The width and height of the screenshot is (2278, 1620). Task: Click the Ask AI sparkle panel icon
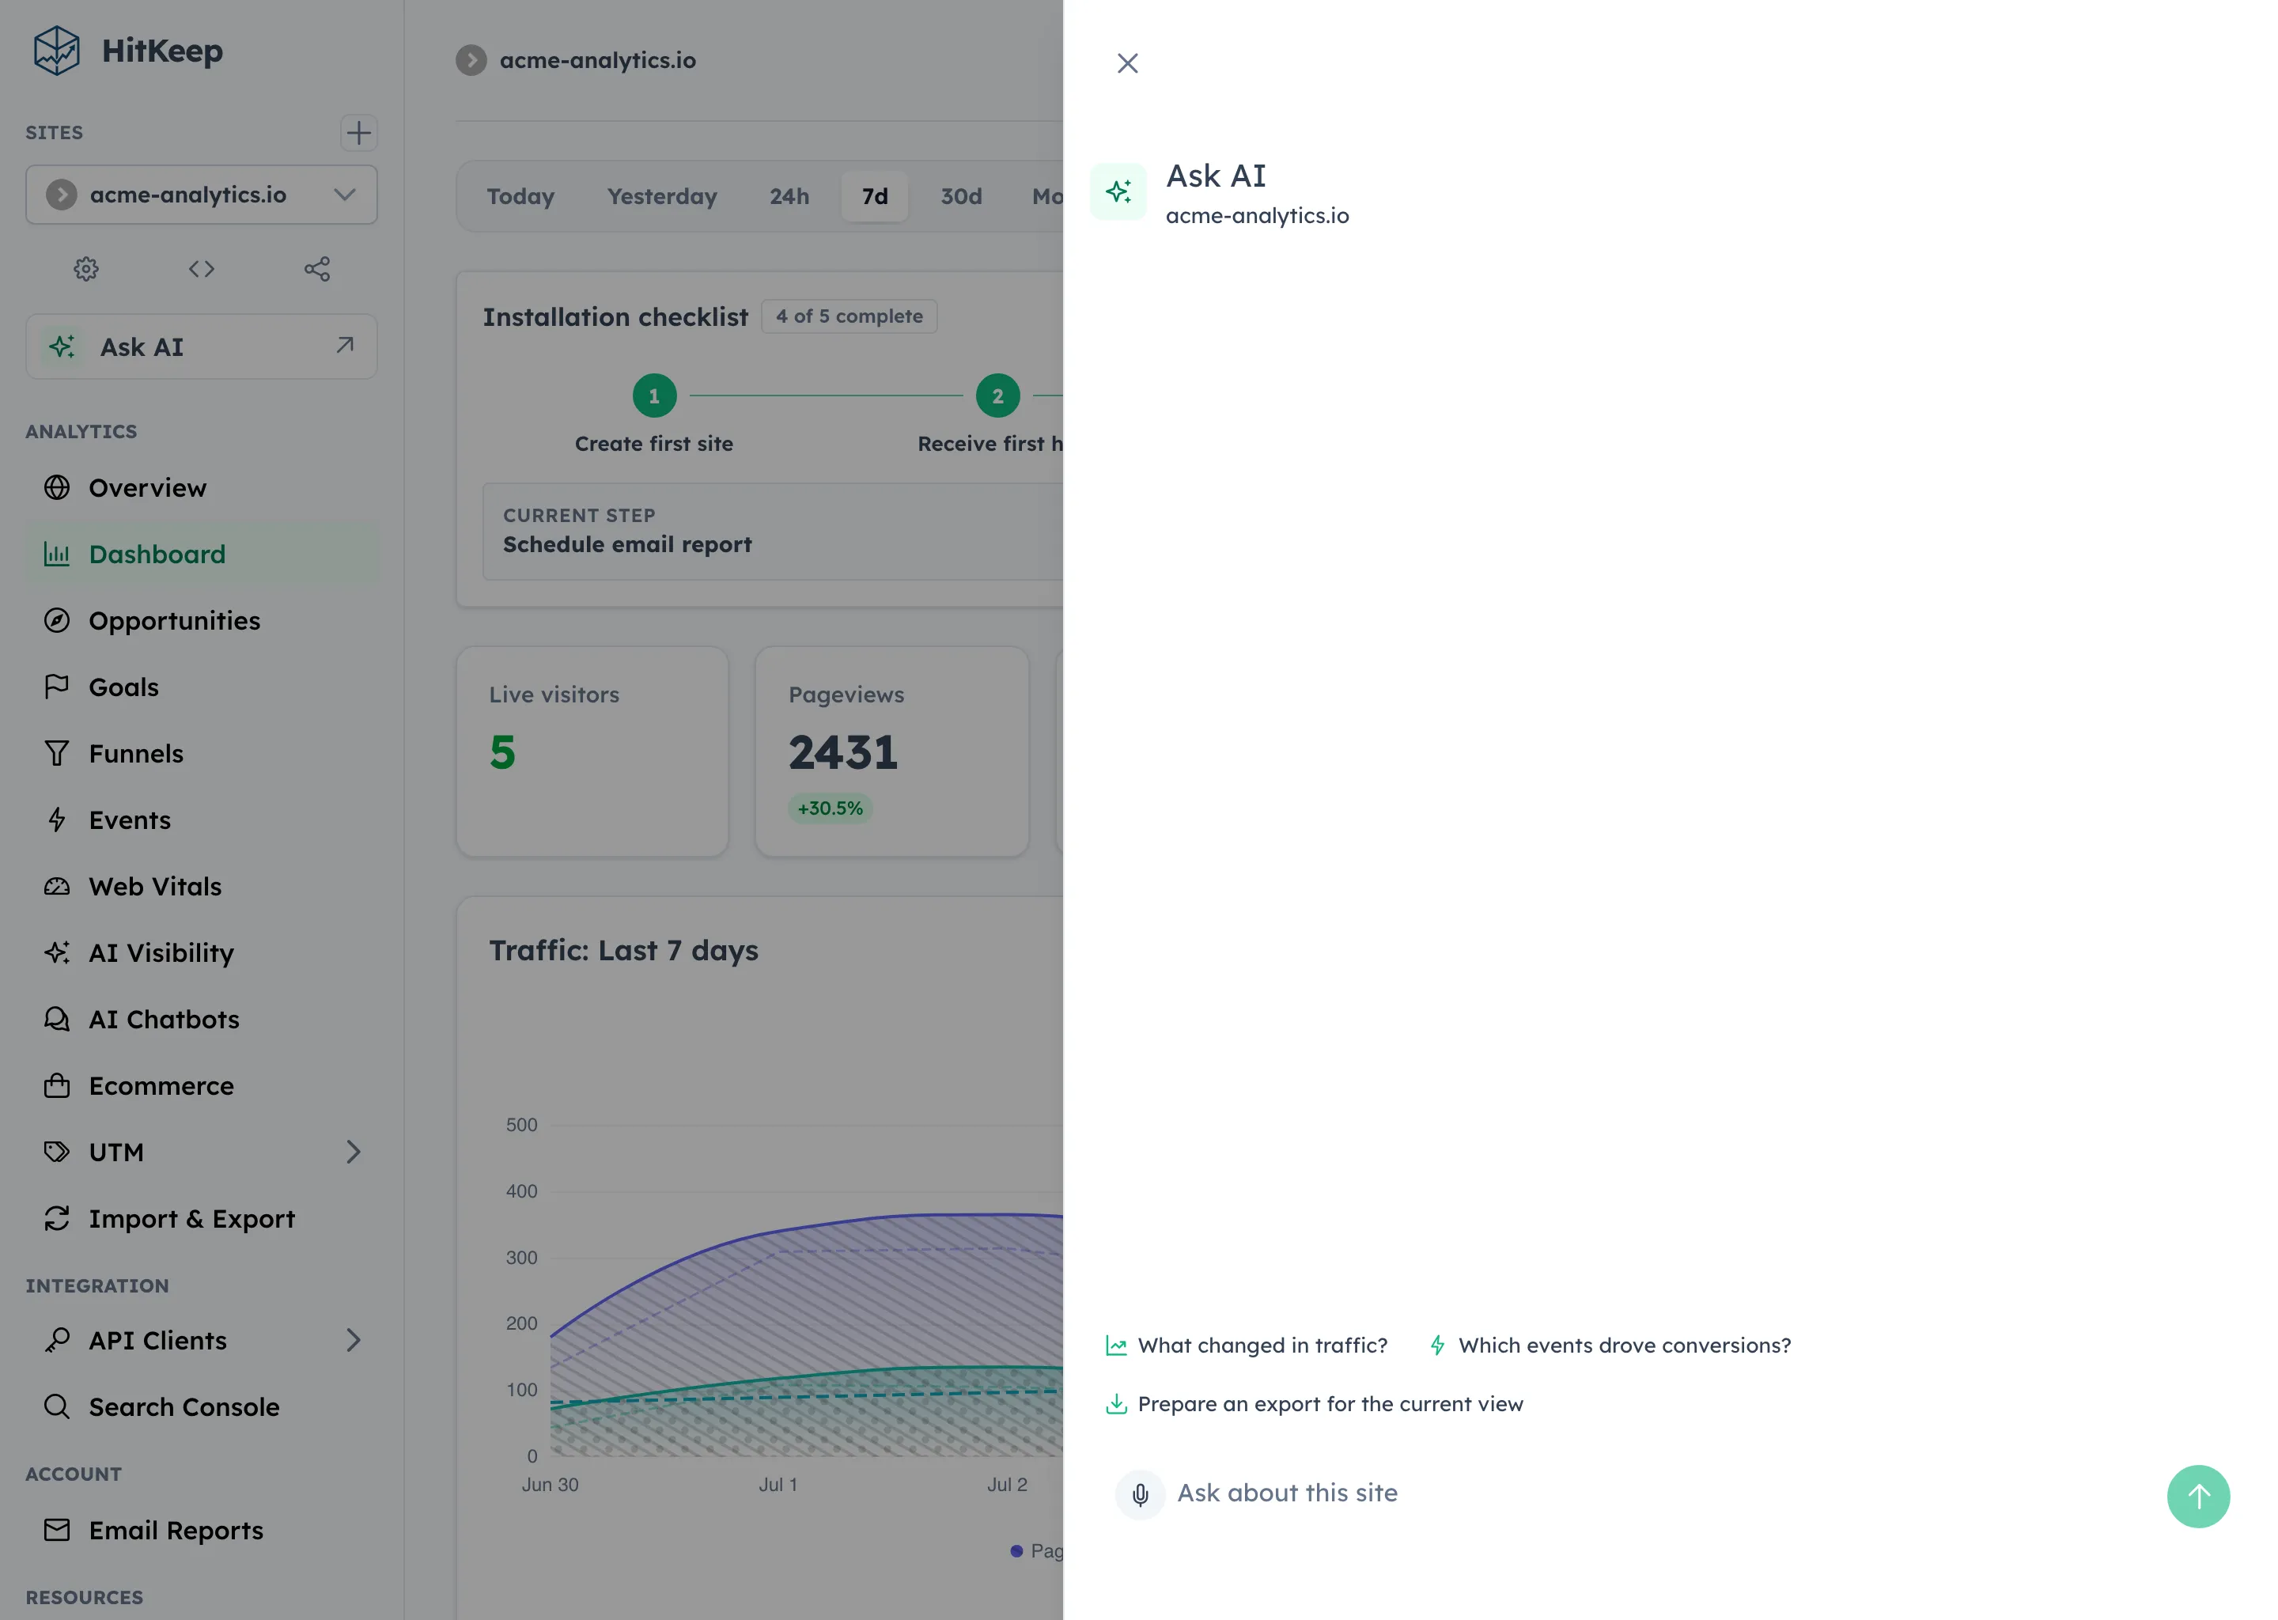click(1118, 191)
